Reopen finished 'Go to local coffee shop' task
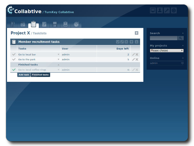194x146 pixels. click(14, 70)
